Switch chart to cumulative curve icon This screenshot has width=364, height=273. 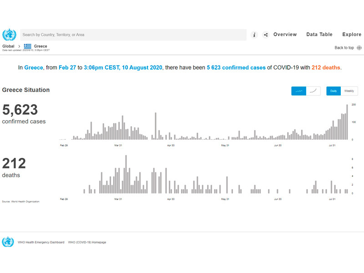(x=313, y=91)
